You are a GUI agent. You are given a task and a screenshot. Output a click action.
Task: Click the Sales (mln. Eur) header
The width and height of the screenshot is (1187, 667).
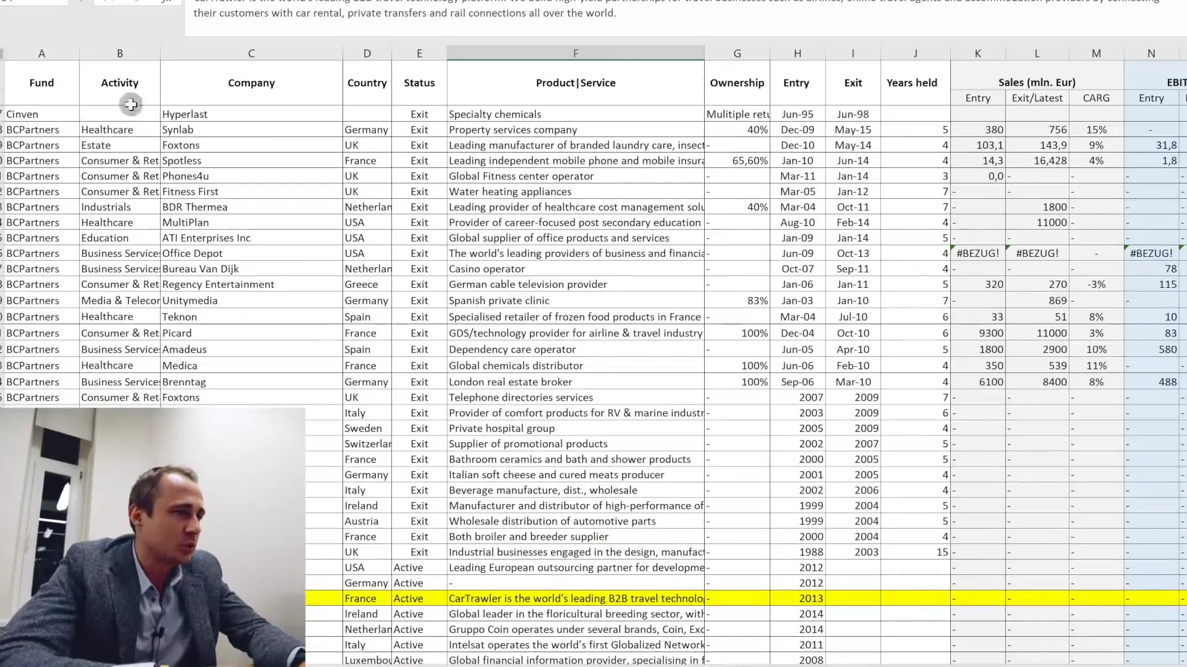(1037, 82)
